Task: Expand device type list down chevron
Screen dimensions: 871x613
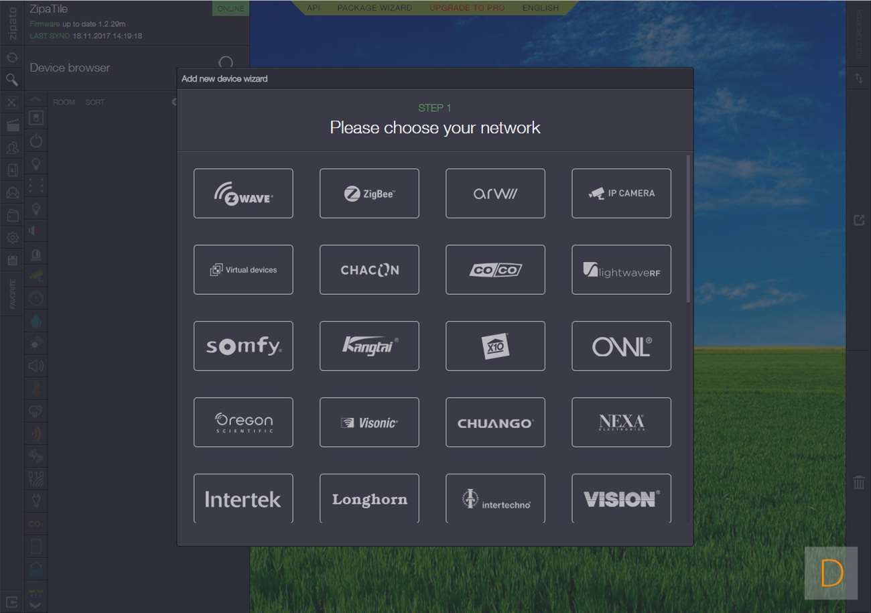Action: point(36,605)
